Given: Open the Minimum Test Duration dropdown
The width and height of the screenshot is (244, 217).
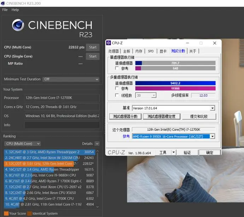Looking at the screenshot, I should pos(71,79).
